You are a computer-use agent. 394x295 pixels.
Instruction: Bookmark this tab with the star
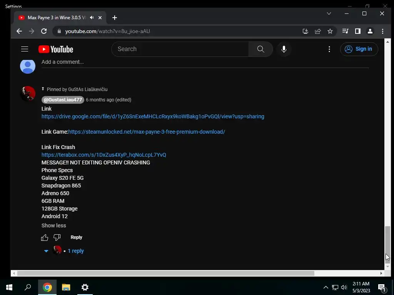330,31
